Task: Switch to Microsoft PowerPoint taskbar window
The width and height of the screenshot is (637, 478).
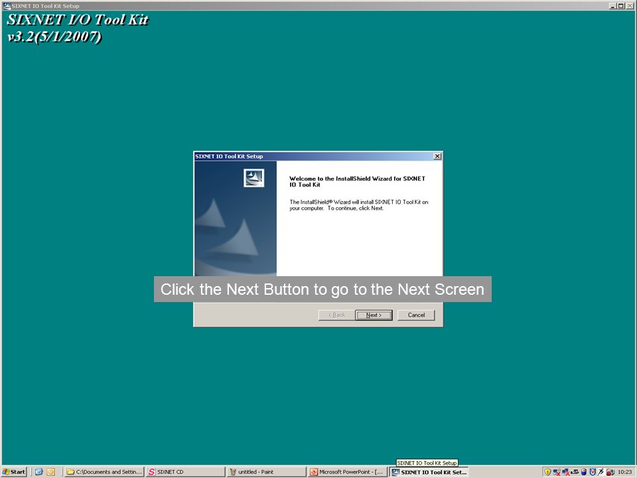Action: [348, 472]
